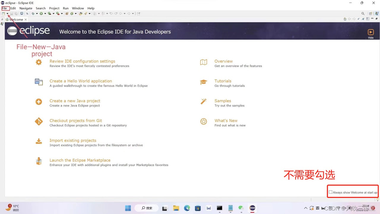Click the toolbar Back navigation arrow
The height and width of the screenshot is (214, 380).
[121, 13]
